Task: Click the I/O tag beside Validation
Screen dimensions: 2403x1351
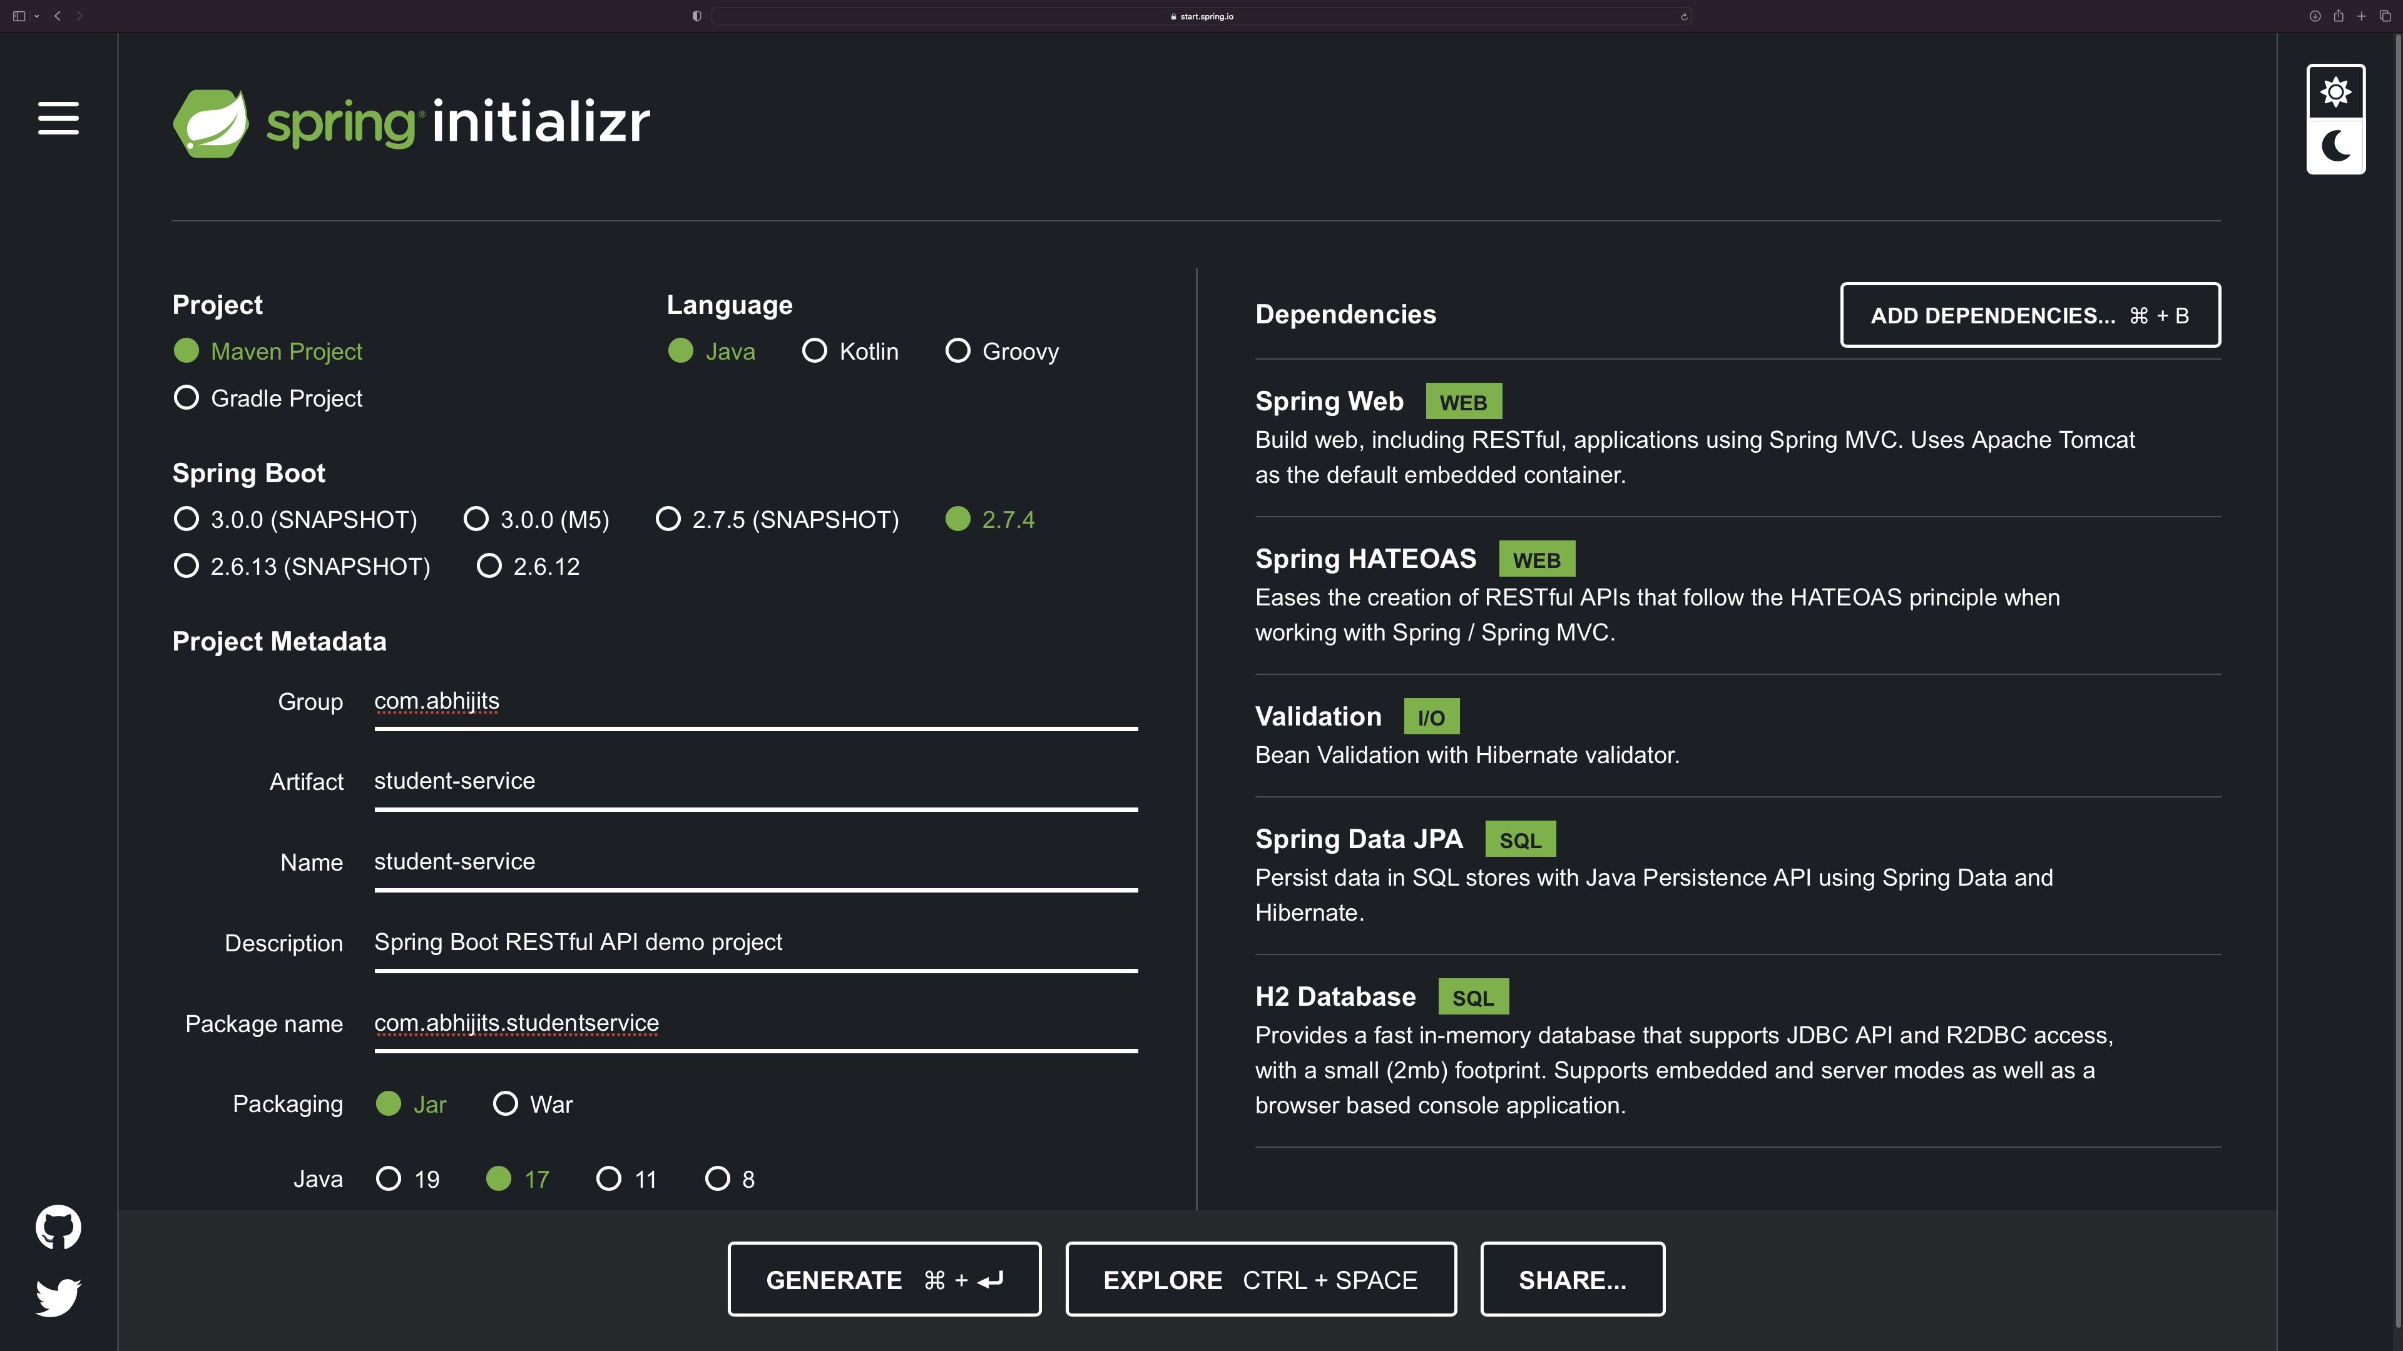Action: [x=1432, y=717]
